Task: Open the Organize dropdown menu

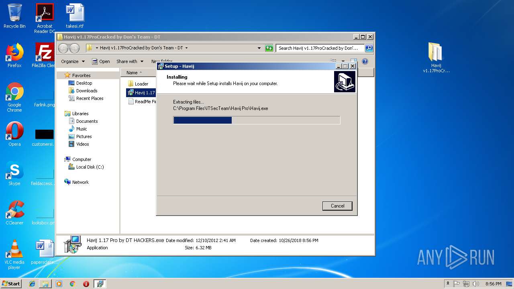Action: 73,61
